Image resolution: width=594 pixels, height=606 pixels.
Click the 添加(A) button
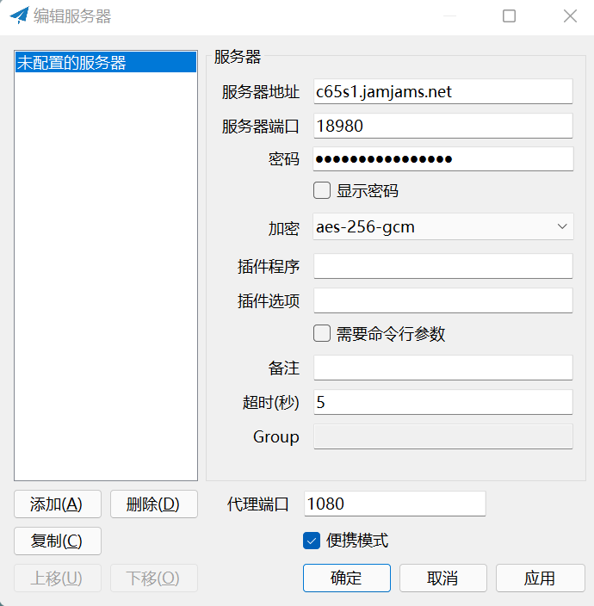[58, 504]
